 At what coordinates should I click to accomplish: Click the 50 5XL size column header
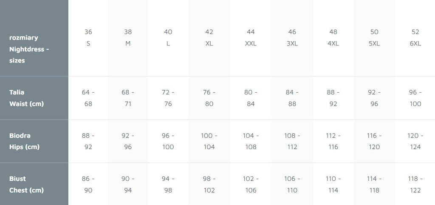(374, 37)
